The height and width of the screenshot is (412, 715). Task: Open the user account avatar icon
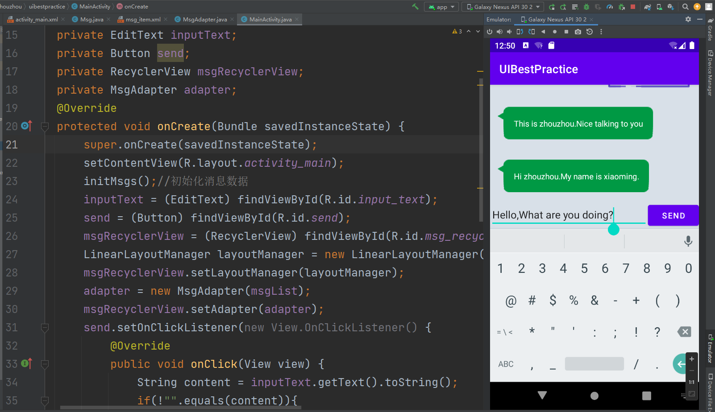pos(709,7)
